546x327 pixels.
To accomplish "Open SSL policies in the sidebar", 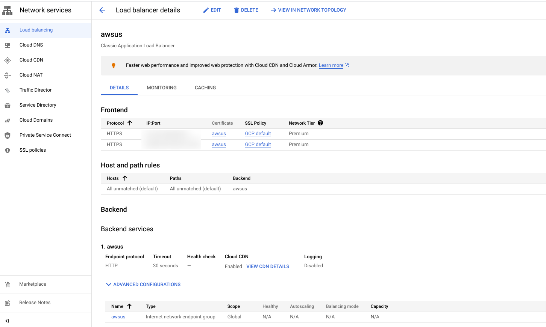I will pos(45,150).
